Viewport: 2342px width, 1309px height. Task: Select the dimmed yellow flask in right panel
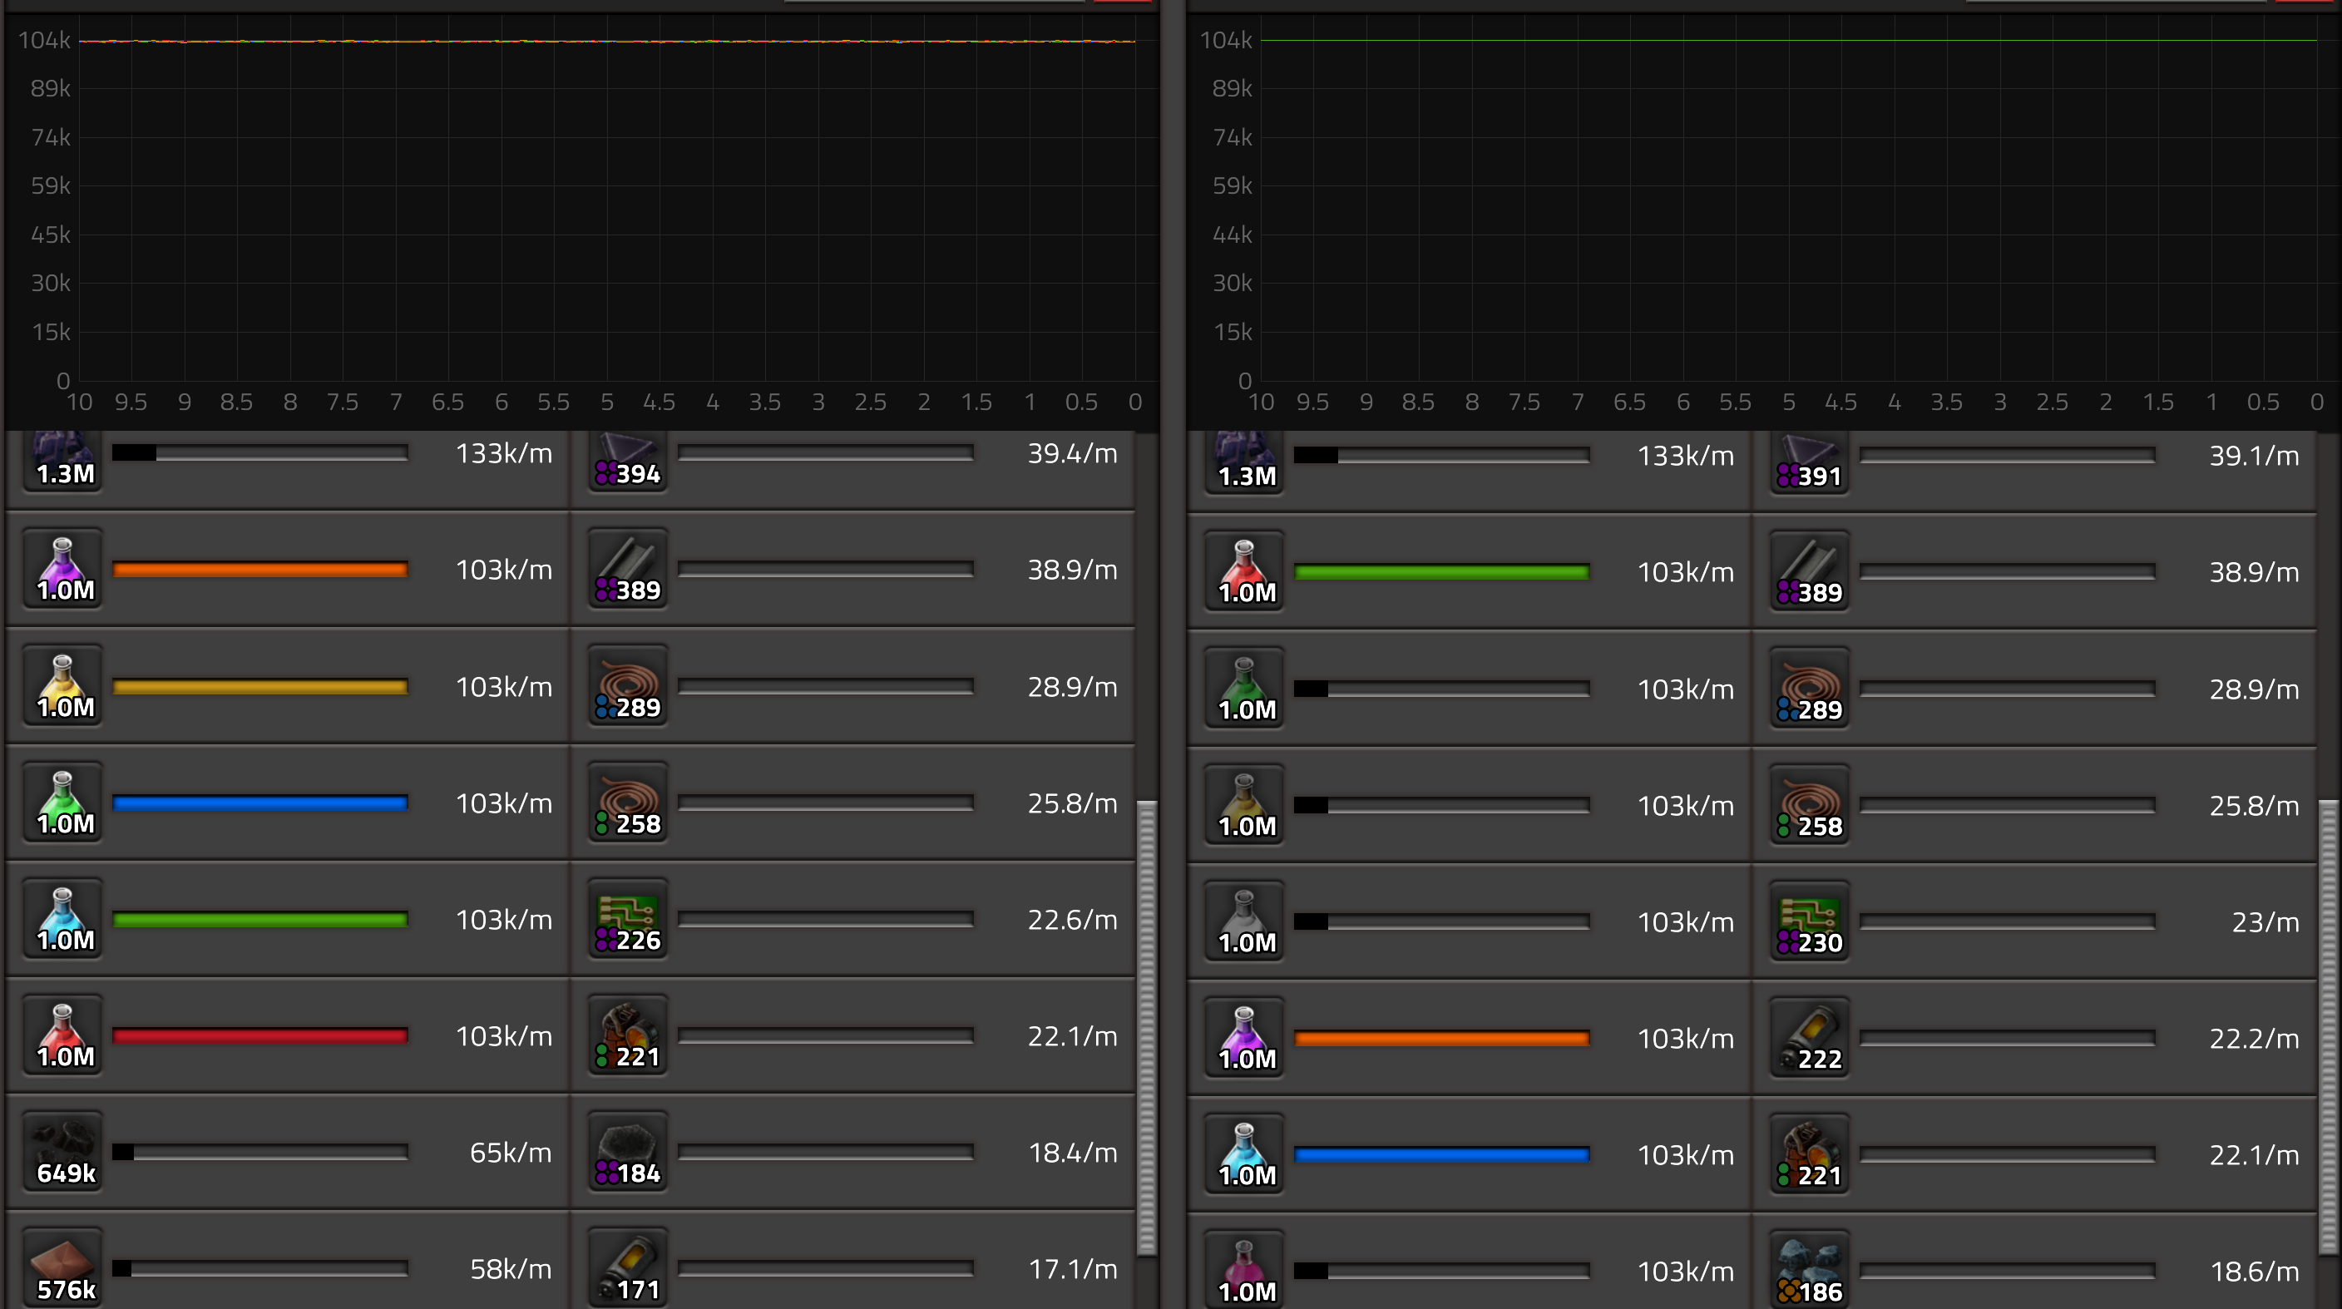pyautogui.click(x=1245, y=804)
